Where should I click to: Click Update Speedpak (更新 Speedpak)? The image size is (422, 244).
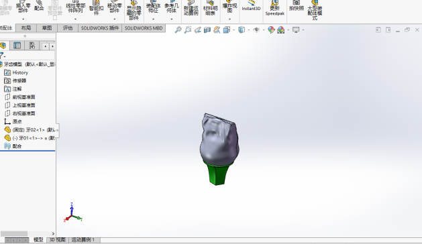point(275,8)
